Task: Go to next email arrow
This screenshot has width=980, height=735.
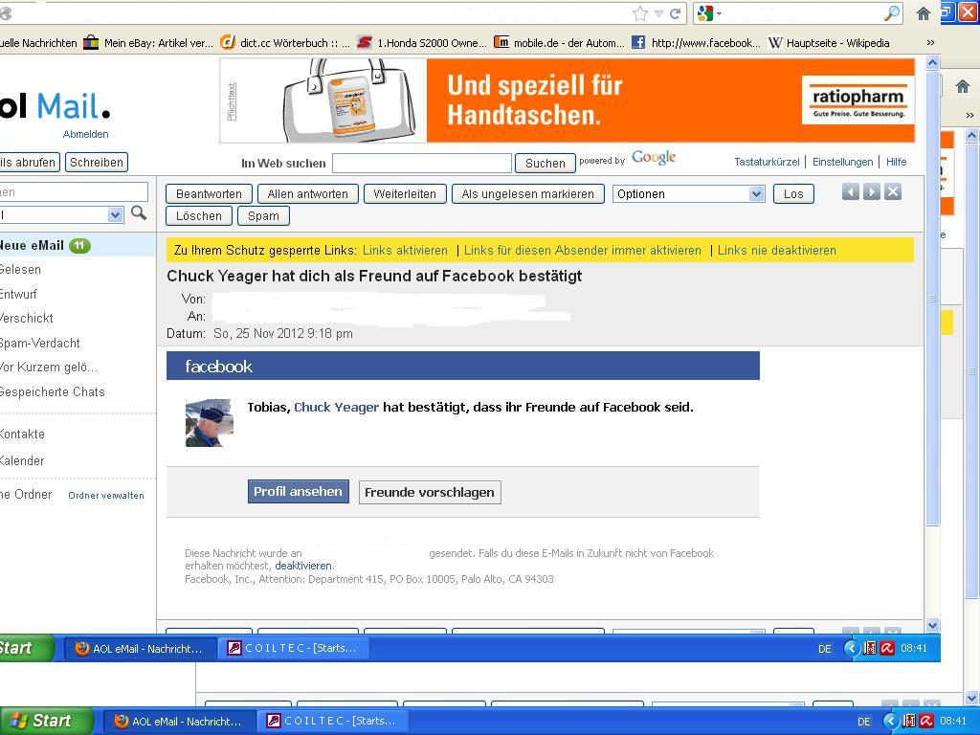Action: (x=871, y=192)
